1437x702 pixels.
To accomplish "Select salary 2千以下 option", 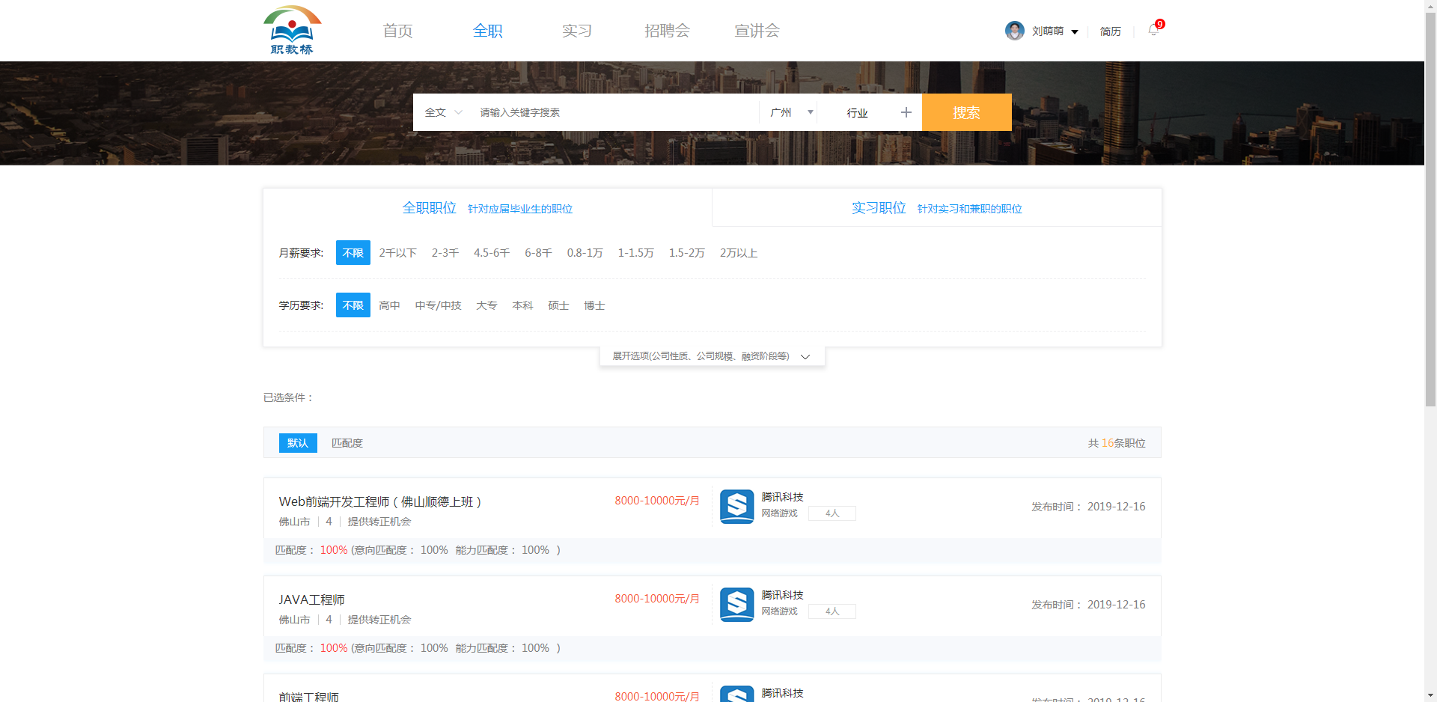I will coord(397,253).
